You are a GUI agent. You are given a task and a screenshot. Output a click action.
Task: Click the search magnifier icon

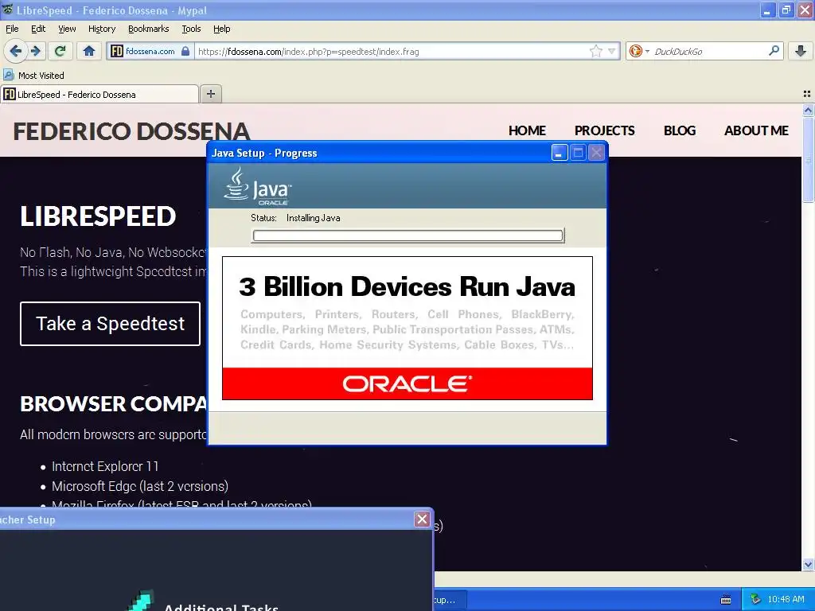(x=774, y=50)
